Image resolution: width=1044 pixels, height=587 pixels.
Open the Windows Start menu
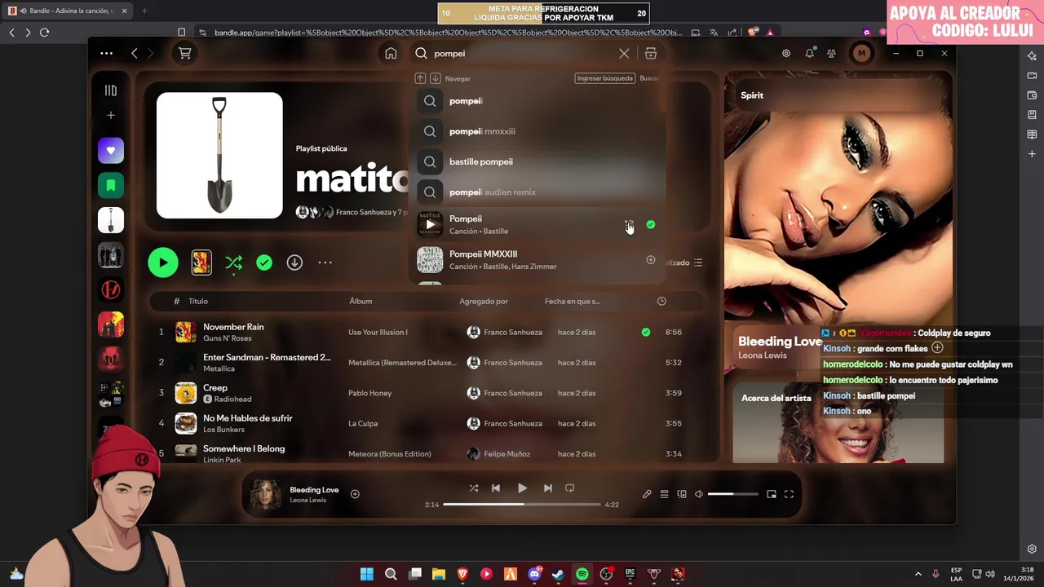pyautogui.click(x=367, y=574)
